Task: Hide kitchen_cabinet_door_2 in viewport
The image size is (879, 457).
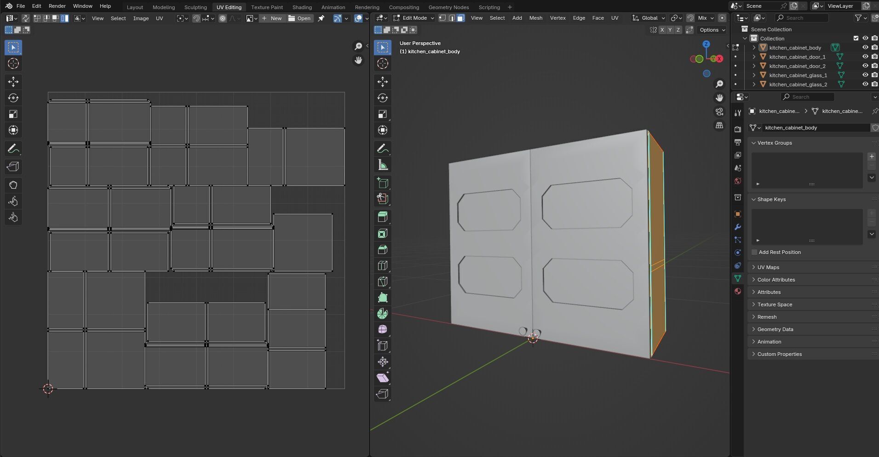Action: 865,66
